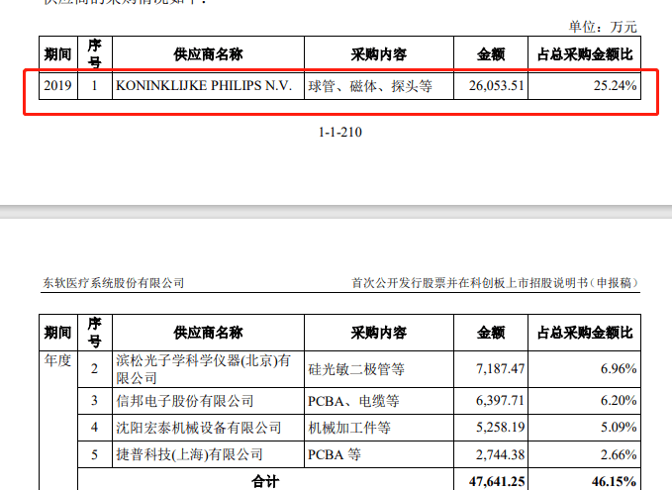The height and width of the screenshot is (490, 672).
Task: Click the amount 7,187.47
Action: [500, 368]
